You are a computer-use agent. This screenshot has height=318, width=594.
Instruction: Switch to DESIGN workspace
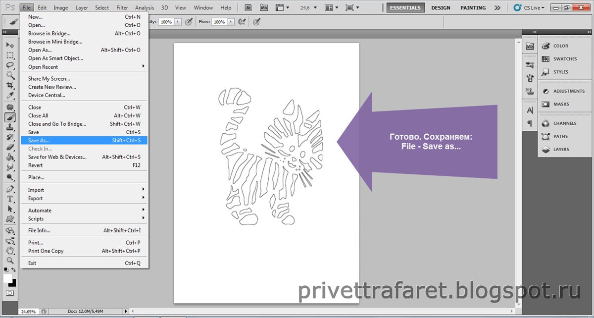coord(441,8)
